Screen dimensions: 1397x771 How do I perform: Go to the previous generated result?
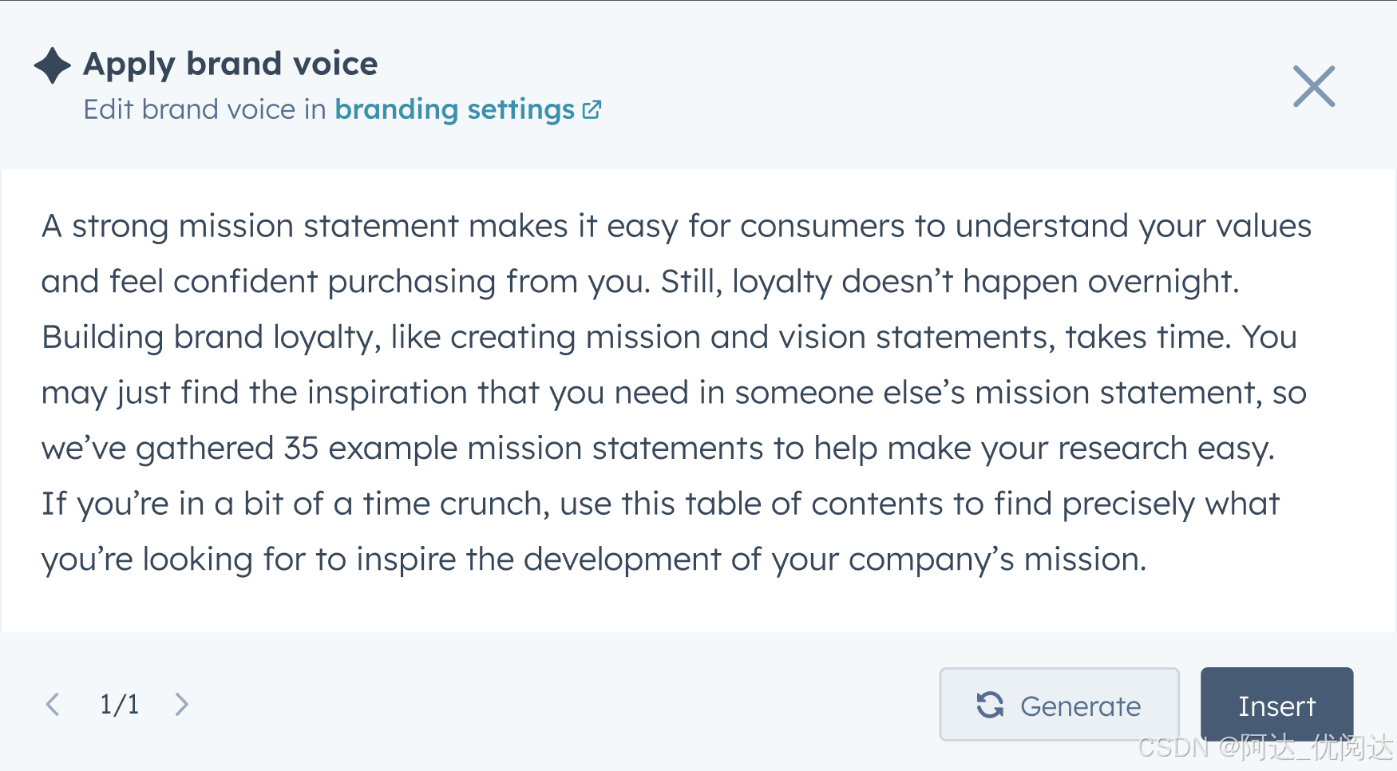[x=53, y=705]
